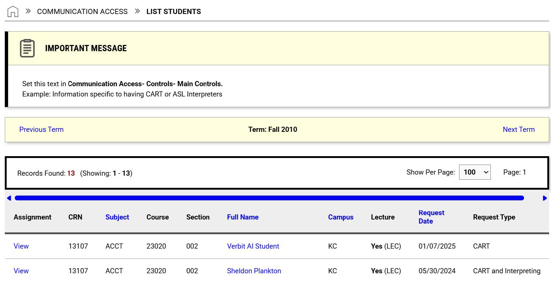The image size is (551, 281).
Task: Open the Verbit AI Student profile link
Action: pyautogui.click(x=253, y=246)
